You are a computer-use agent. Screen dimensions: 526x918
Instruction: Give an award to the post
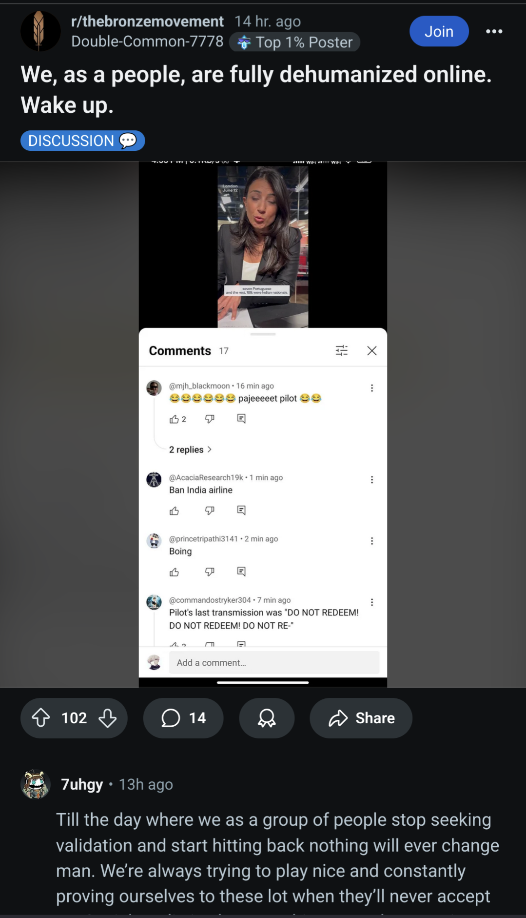[x=267, y=718]
